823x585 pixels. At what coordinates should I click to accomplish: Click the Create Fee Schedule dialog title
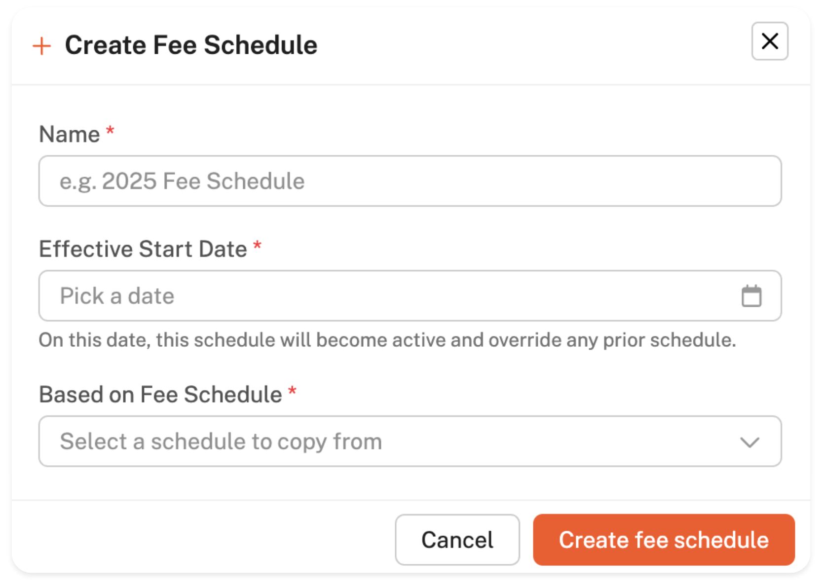pyautogui.click(x=191, y=45)
